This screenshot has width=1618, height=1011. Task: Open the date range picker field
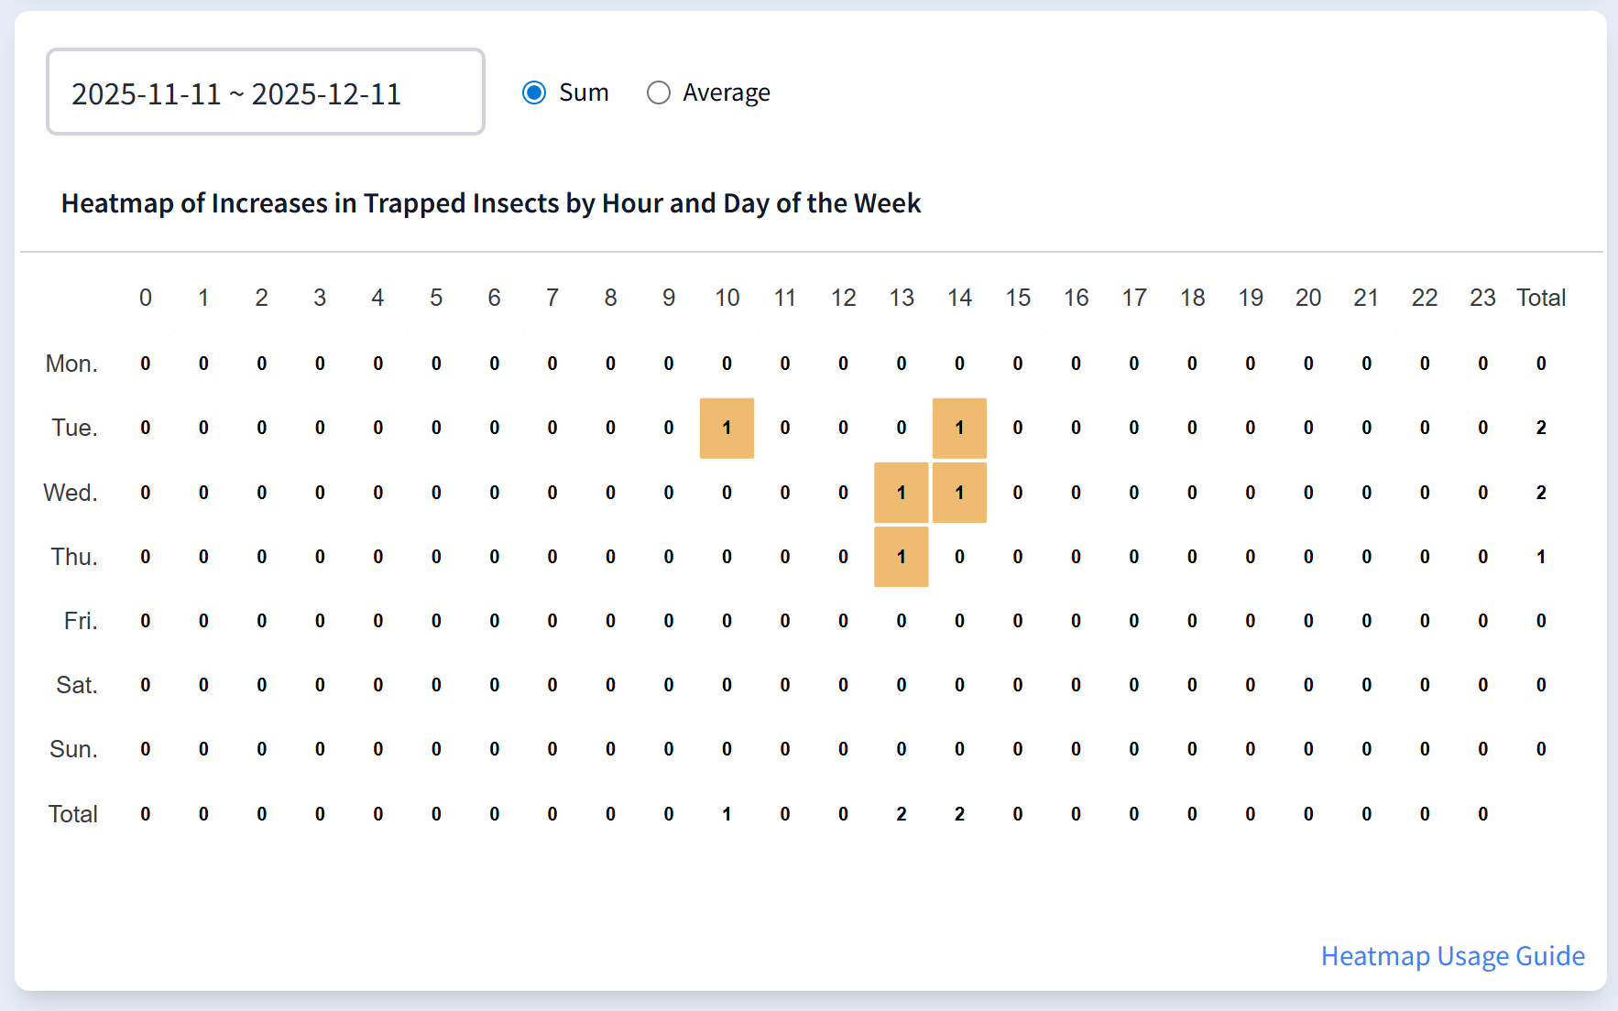(265, 92)
